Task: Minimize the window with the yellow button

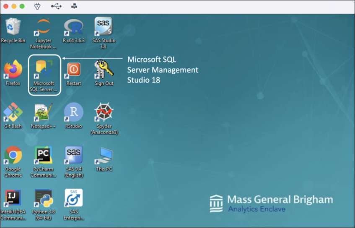Action: point(14,6)
